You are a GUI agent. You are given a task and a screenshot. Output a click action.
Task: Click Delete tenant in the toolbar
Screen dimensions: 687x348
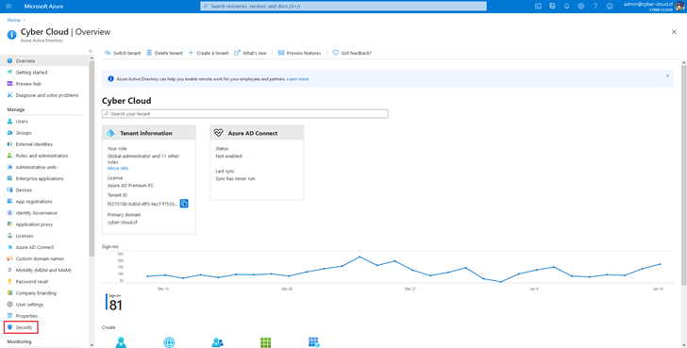point(164,53)
